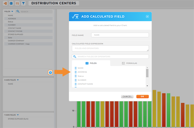This screenshot has width=194, height=128.
Task: Focus the Fields panel search box
Action: [x=34, y=11]
